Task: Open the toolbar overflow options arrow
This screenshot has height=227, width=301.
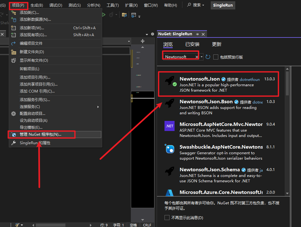Action: 139,16
